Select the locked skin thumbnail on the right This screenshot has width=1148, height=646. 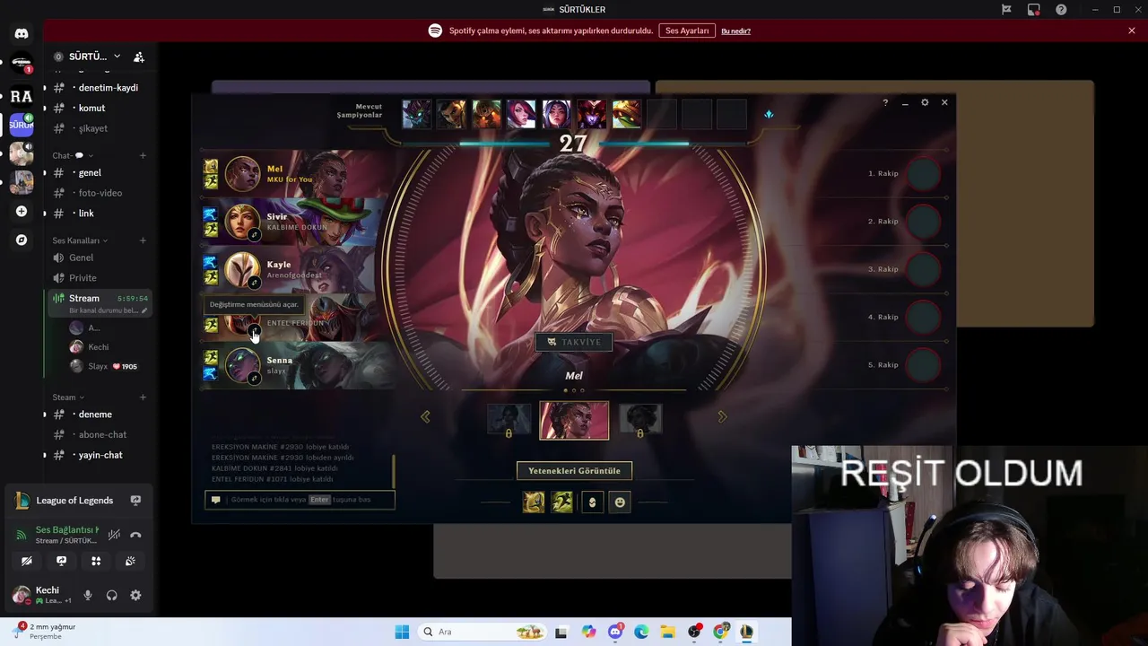pyautogui.click(x=640, y=420)
